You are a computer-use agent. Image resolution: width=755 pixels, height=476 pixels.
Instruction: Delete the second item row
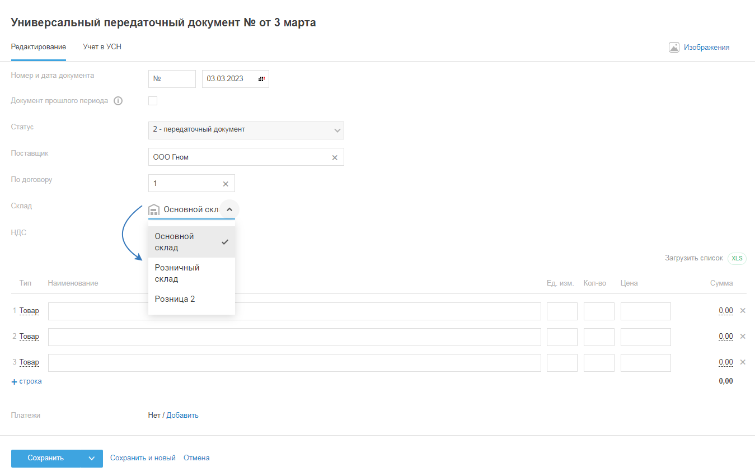[743, 337]
